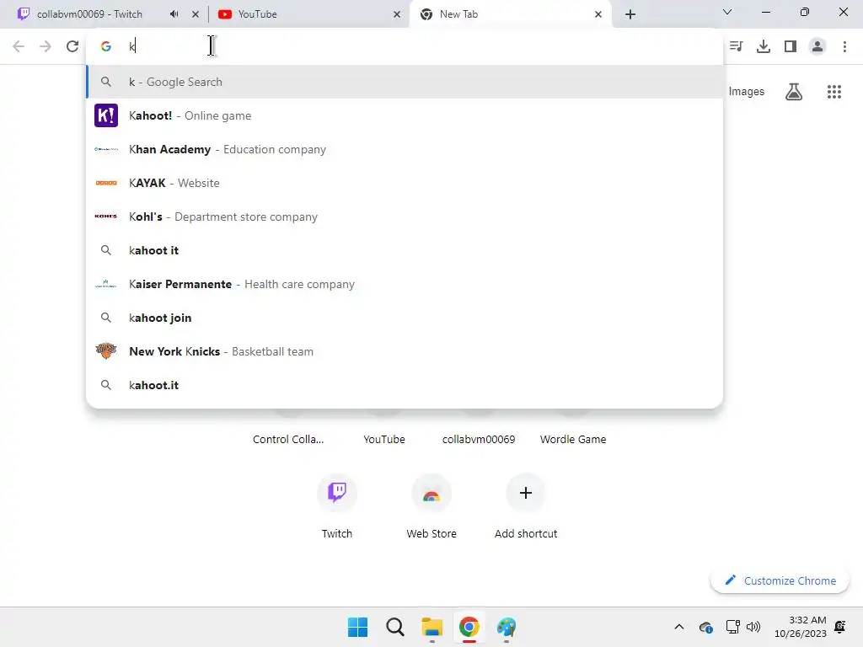Open Windows Search from the taskbar
This screenshot has height=647, width=863.
tap(395, 627)
